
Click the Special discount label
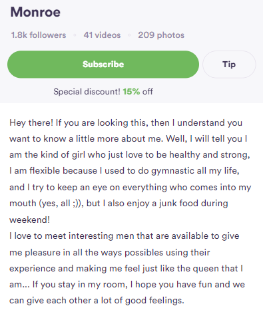[x=87, y=91]
